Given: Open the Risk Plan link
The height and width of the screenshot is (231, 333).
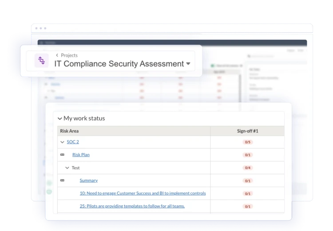Looking at the screenshot, I should (x=81, y=155).
